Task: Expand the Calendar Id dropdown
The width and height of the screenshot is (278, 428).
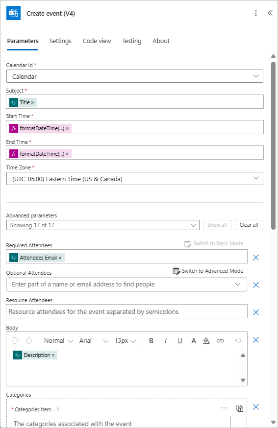Action: (135, 76)
